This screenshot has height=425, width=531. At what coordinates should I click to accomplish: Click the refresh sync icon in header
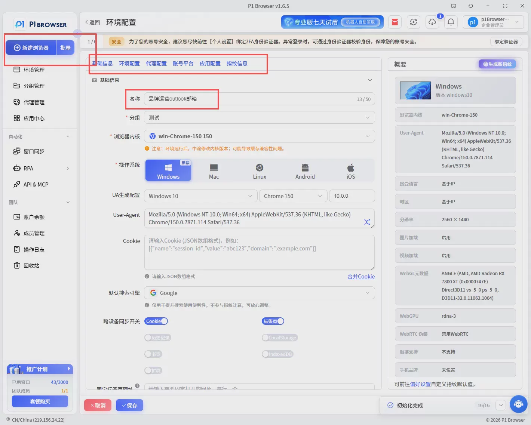click(x=413, y=22)
